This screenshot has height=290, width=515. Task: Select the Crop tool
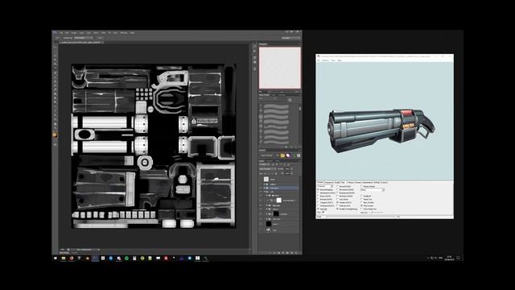coord(55,64)
